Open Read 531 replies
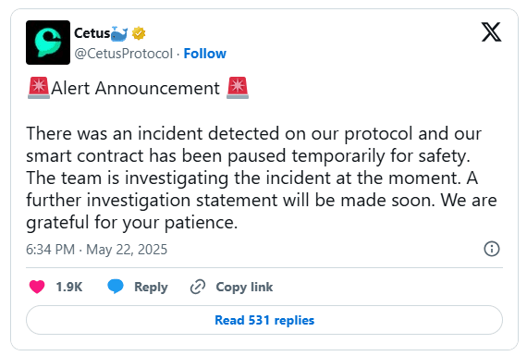527x356 pixels. [264, 320]
